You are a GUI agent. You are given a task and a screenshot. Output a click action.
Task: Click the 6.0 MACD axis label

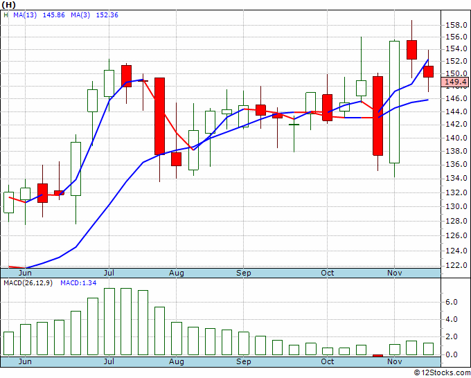point(452,302)
